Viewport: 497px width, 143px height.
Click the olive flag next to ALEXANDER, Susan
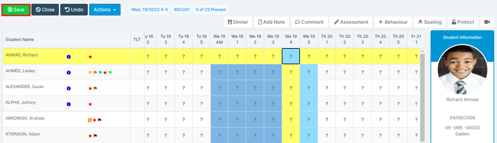click(x=95, y=88)
